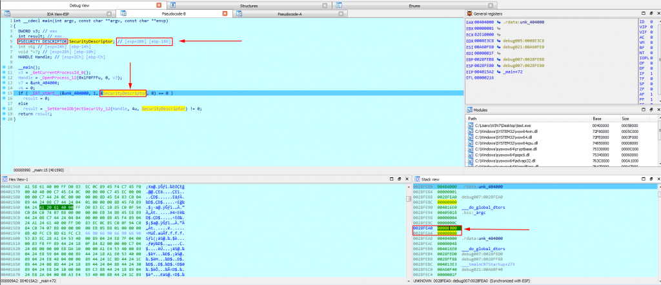Maximize the Hex View-1 panel
The width and height of the screenshot is (661, 285).
pos(392,179)
